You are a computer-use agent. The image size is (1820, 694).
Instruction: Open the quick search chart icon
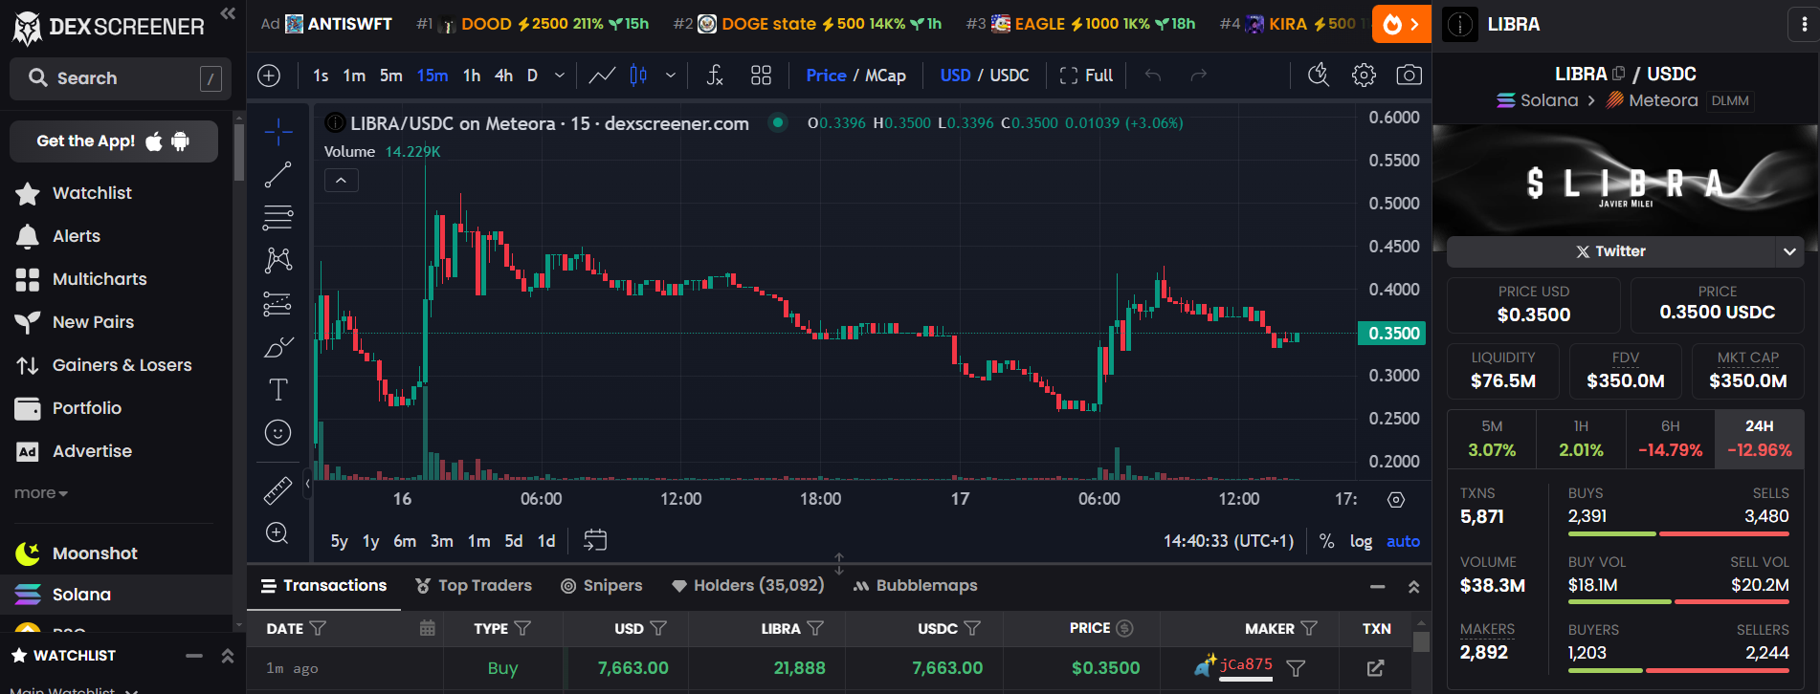point(1319,75)
